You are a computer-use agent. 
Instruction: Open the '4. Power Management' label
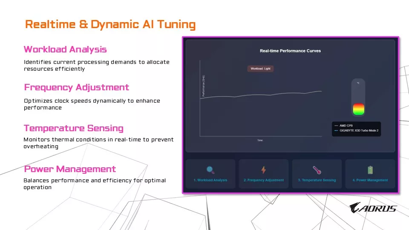tap(370, 180)
